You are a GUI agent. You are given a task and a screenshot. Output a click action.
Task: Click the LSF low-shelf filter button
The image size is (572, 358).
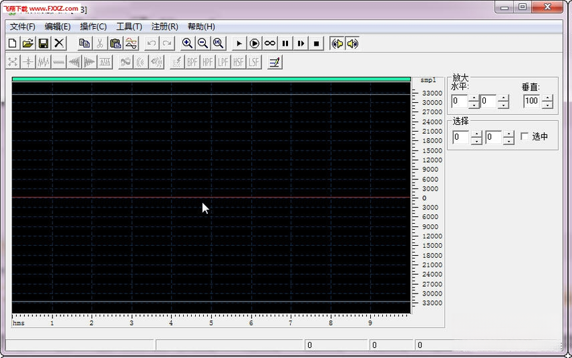[254, 62]
